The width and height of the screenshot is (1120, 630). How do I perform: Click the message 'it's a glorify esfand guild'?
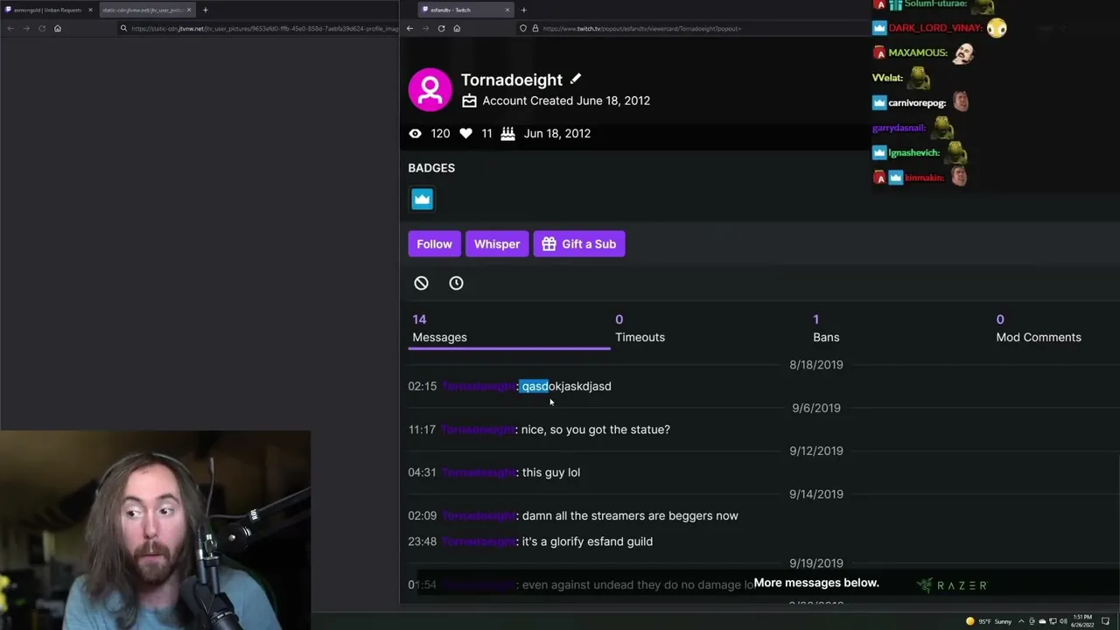point(587,542)
